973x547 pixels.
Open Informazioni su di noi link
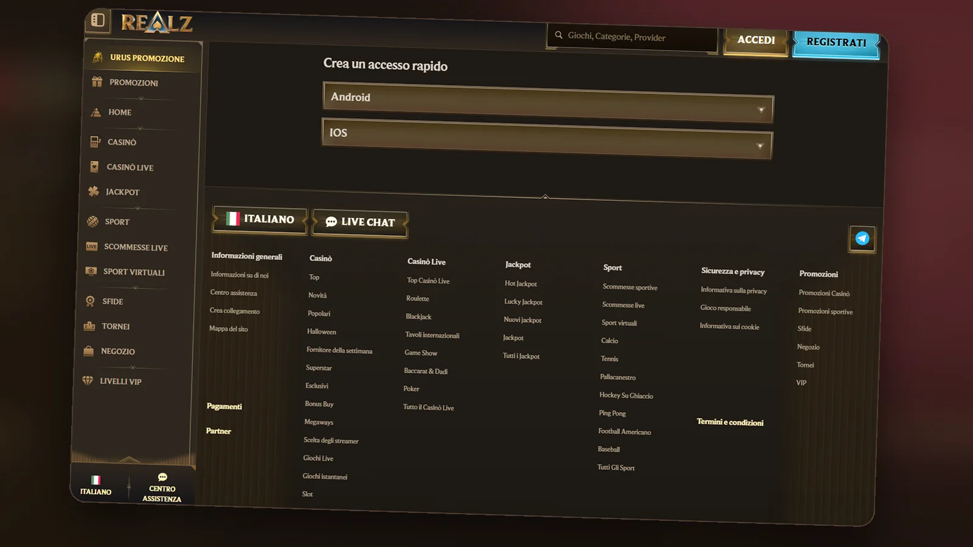click(240, 275)
